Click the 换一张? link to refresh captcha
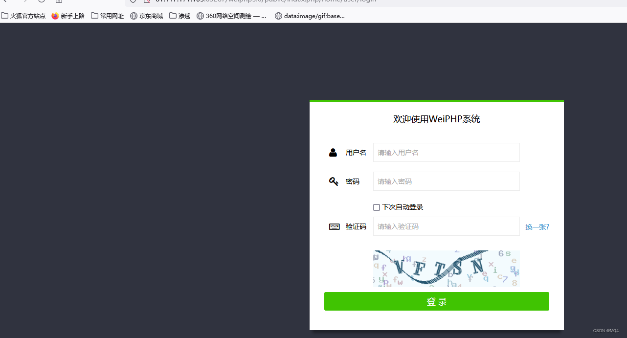 pos(537,226)
